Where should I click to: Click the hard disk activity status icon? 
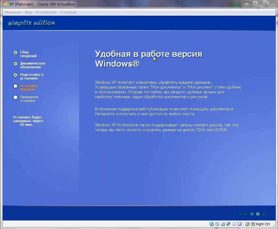click(x=212, y=224)
